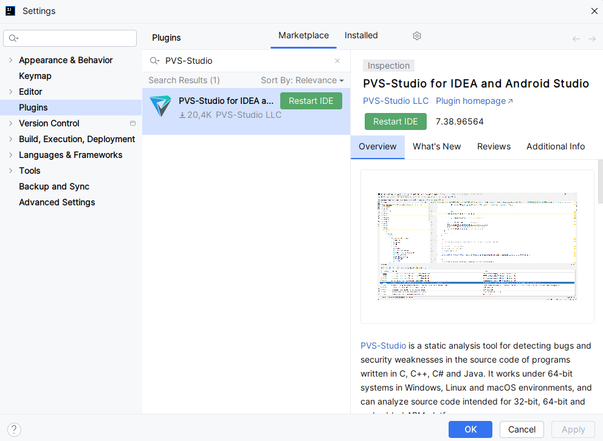Click the PVS-Studio plugin logo icon
This screenshot has width=603, height=441.
tap(160, 106)
